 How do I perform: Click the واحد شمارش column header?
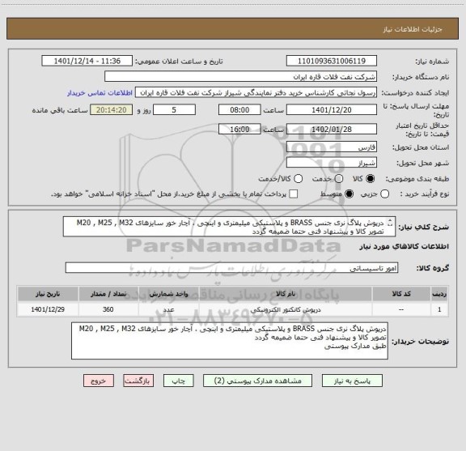point(169,294)
